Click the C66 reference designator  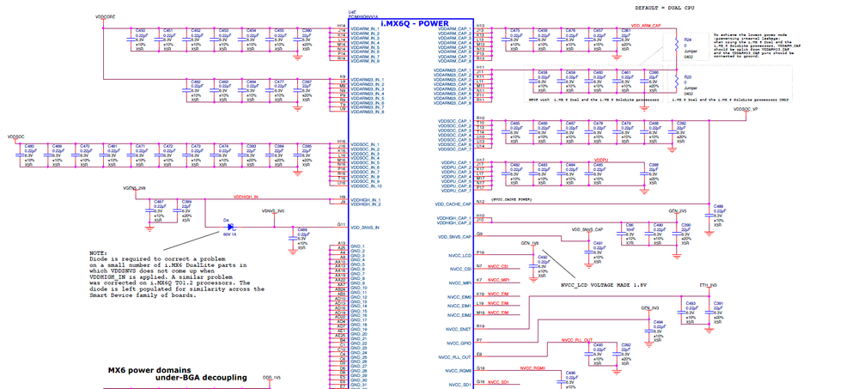click(629, 225)
